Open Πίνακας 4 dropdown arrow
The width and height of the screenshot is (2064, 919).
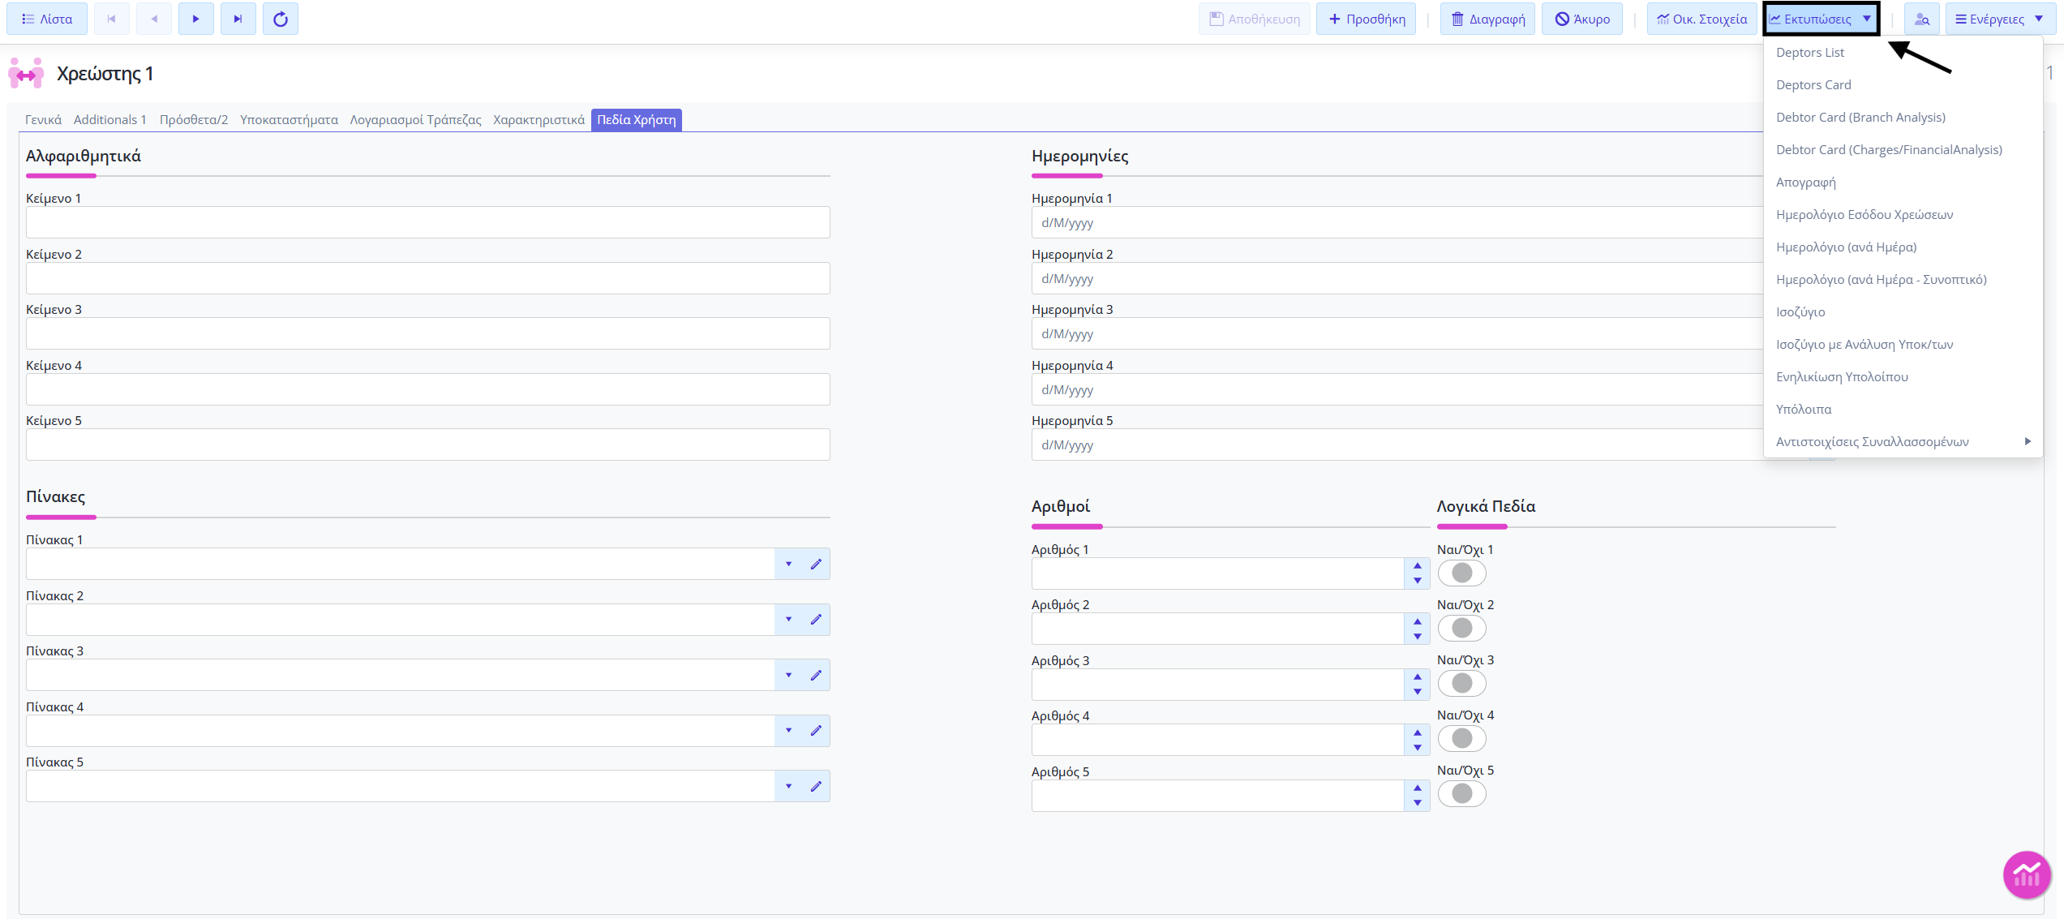[x=788, y=731]
